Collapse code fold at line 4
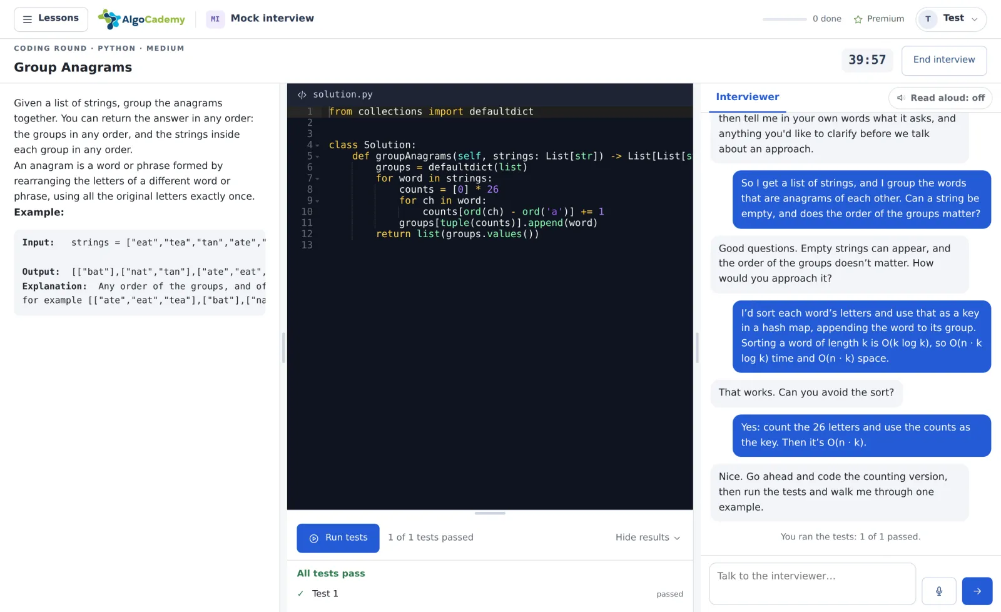Screen dimensions: 1001x612 (x=318, y=145)
